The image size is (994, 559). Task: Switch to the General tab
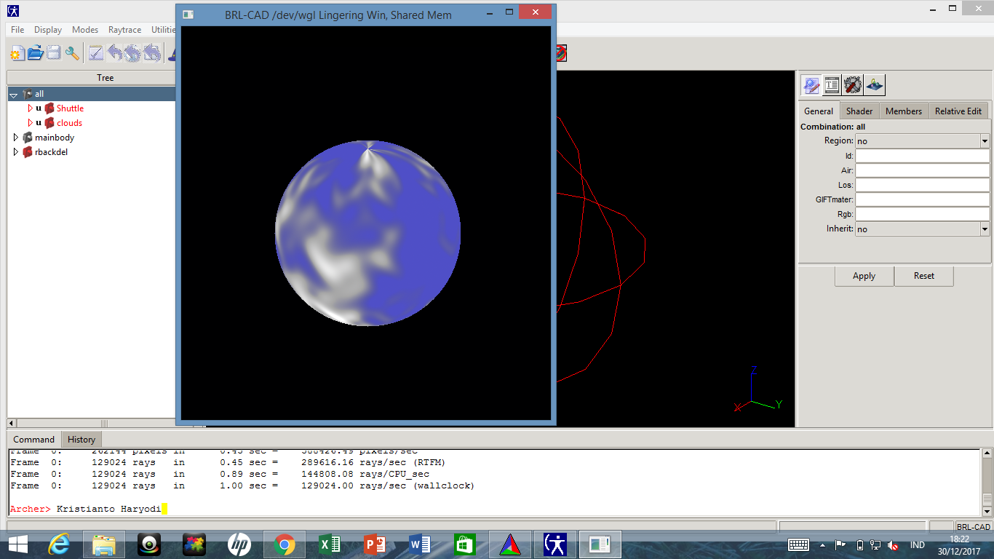coord(819,111)
